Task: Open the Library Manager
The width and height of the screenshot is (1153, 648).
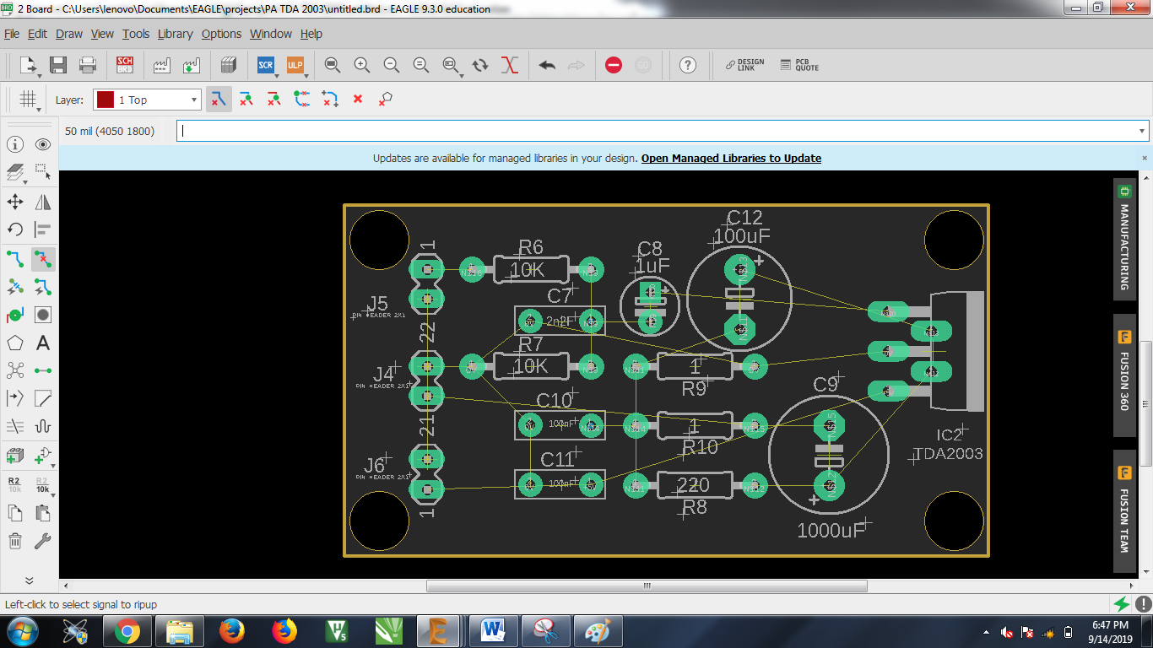Action: [x=229, y=65]
